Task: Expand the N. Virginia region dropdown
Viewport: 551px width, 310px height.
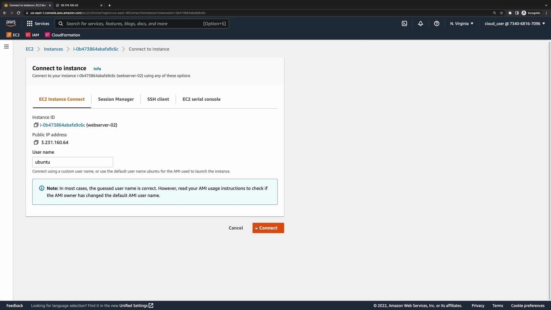Action: tap(461, 24)
